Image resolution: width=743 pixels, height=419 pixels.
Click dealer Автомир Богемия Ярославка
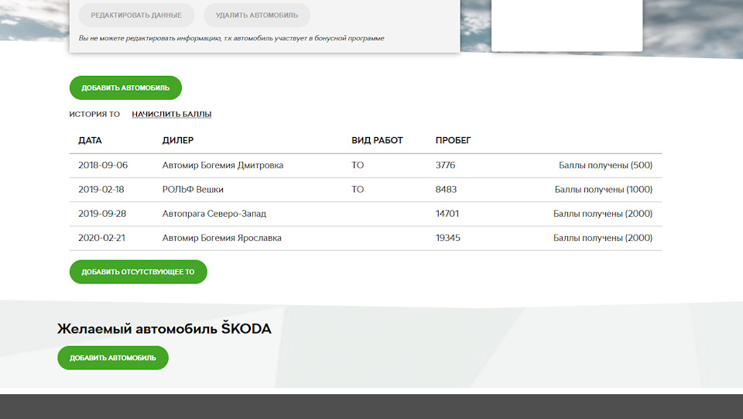tap(222, 238)
